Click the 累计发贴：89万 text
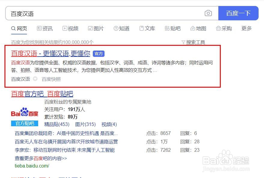The height and width of the screenshot is (178, 264). click(x=61, y=117)
